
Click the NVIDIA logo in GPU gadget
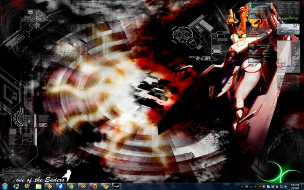pyautogui.click(x=252, y=46)
